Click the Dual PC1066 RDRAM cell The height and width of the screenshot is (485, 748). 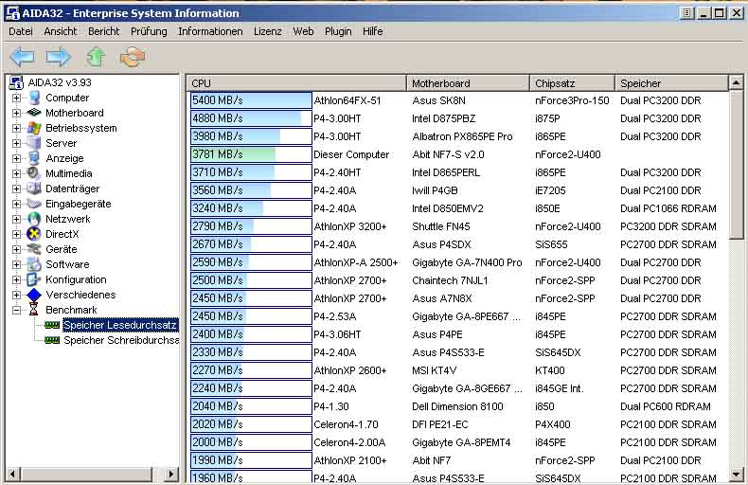tap(668, 208)
